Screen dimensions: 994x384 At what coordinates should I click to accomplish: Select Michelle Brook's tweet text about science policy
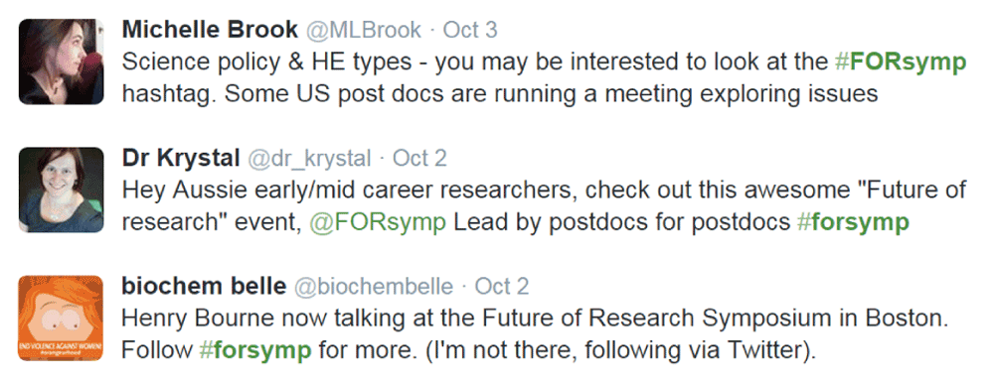544,78
